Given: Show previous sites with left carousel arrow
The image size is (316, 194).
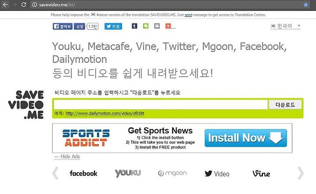Looking at the screenshot, I should coord(55,173).
